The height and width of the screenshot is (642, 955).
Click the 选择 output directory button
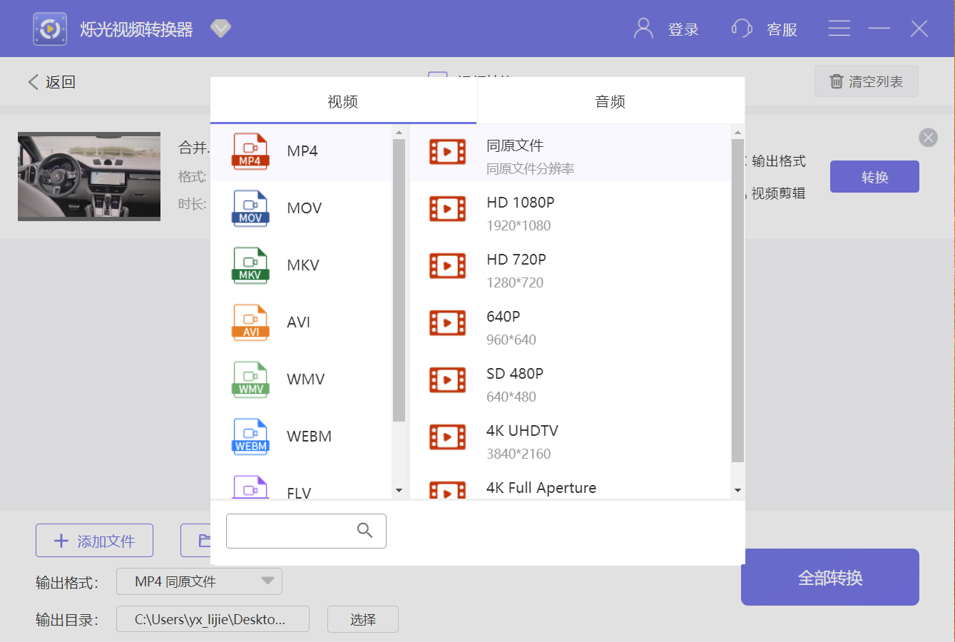point(362,619)
